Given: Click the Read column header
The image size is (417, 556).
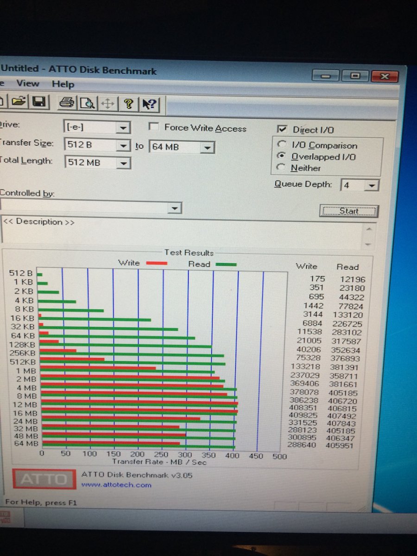Looking at the screenshot, I should [x=347, y=267].
